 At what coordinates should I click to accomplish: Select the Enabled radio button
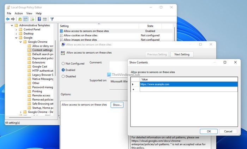pos(63,70)
